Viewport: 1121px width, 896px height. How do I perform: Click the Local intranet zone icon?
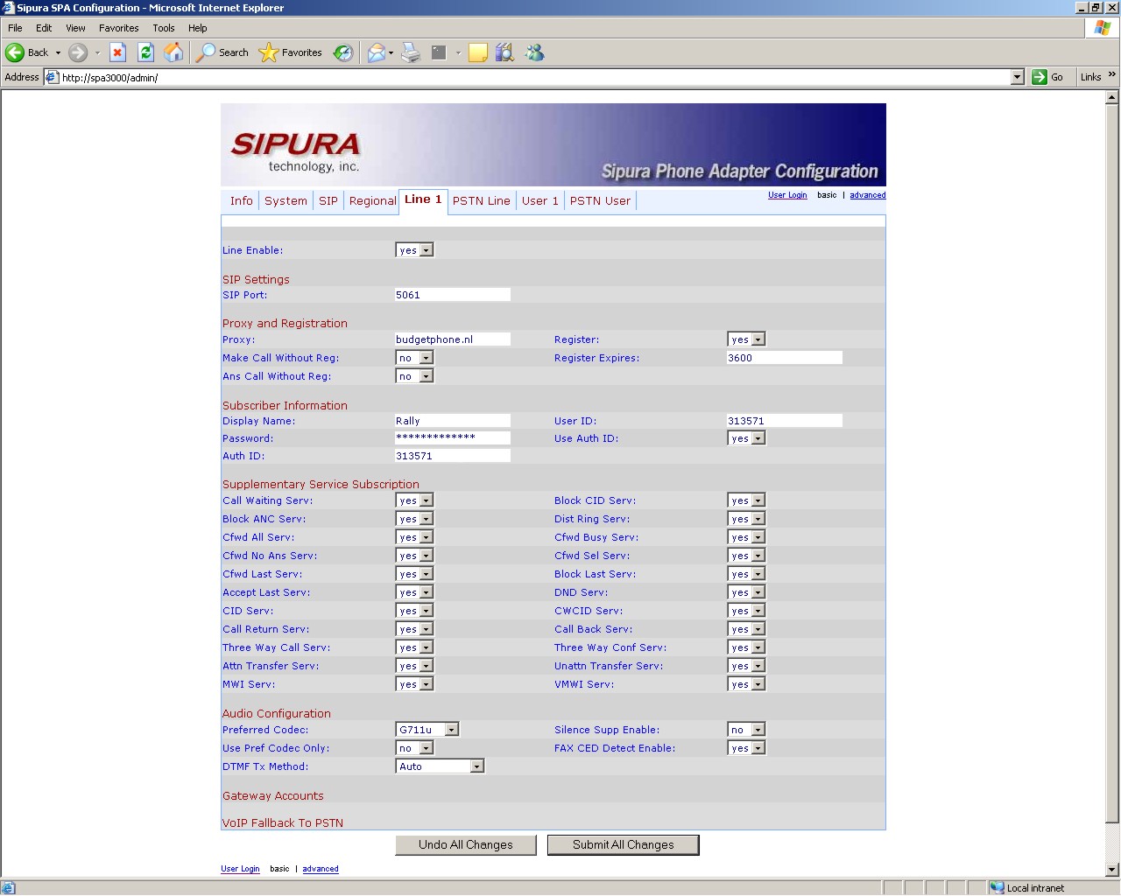pos(997,887)
